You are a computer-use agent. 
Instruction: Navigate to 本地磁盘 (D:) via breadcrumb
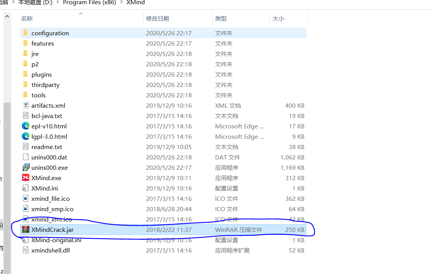(x=35, y=2)
